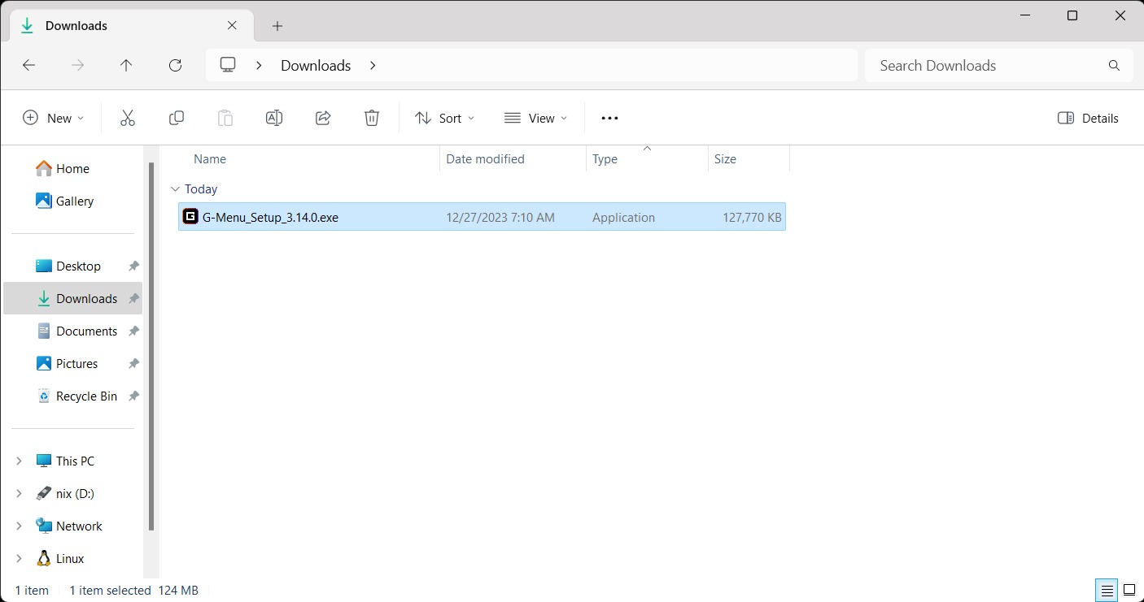Click the 127,770 KB size cell

[x=752, y=217]
